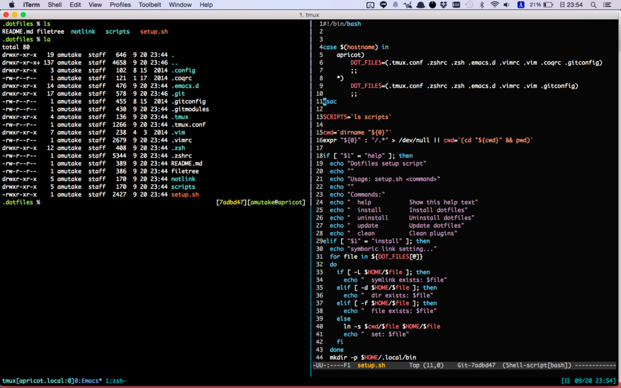The image size is (621, 388).
Task: Click 'esac' on line 11
Action: pyautogui.click(x=329, y=101)
